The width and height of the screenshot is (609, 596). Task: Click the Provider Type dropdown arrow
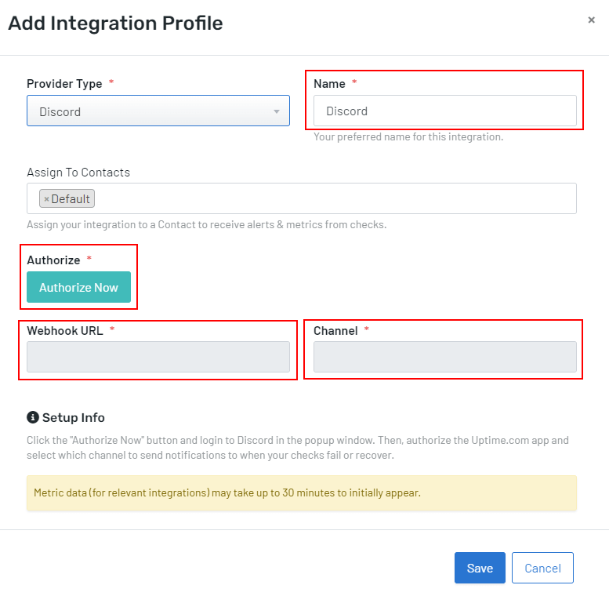276,111
